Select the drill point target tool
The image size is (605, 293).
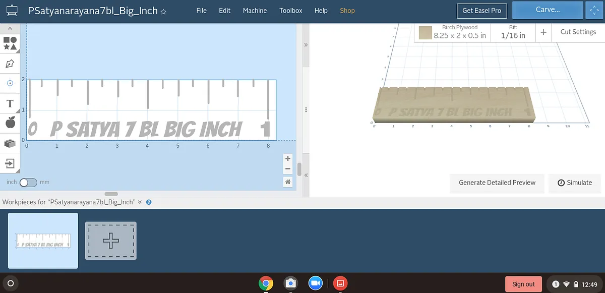tap(10, 83)
